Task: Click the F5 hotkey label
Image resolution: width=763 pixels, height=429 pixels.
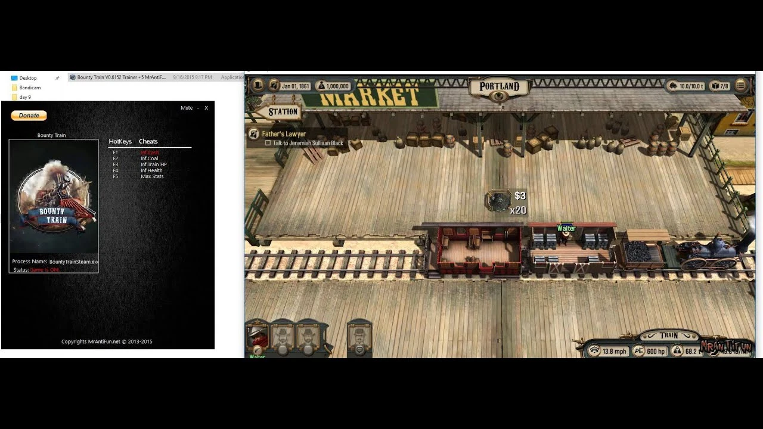Action: pyautogui.click(x=116, y=176)
